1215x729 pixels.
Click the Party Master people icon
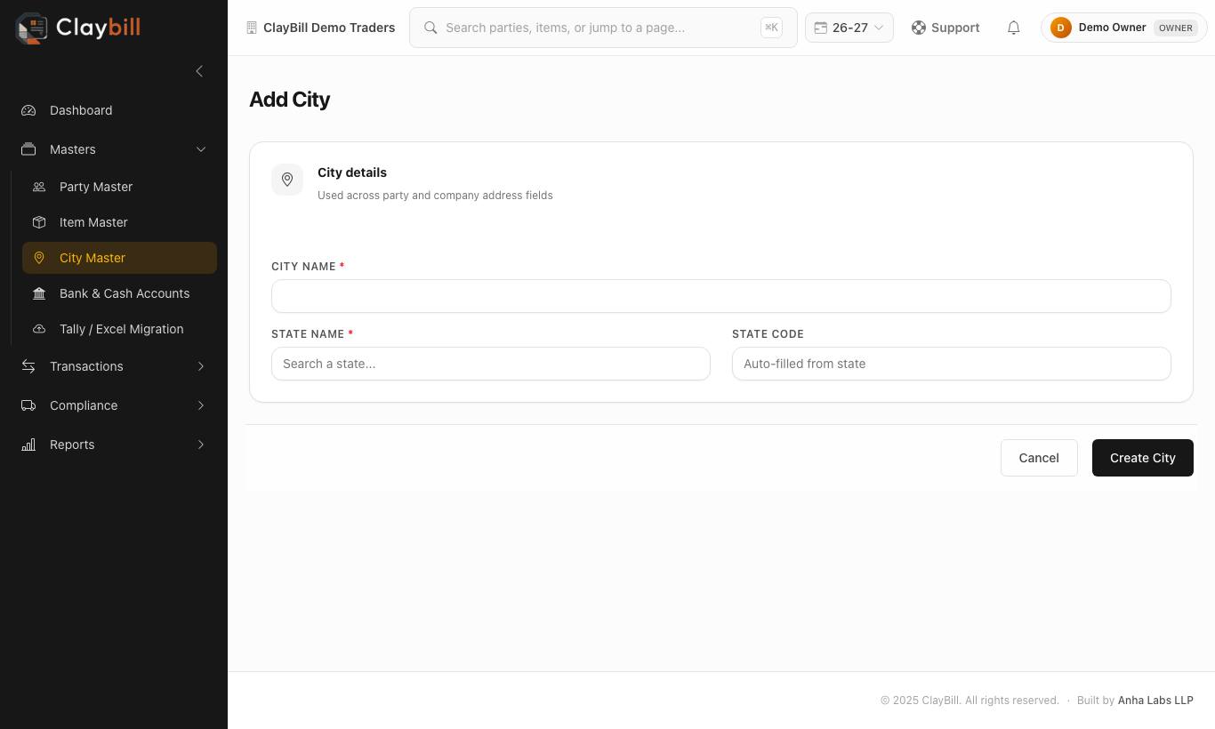point(39,187)
